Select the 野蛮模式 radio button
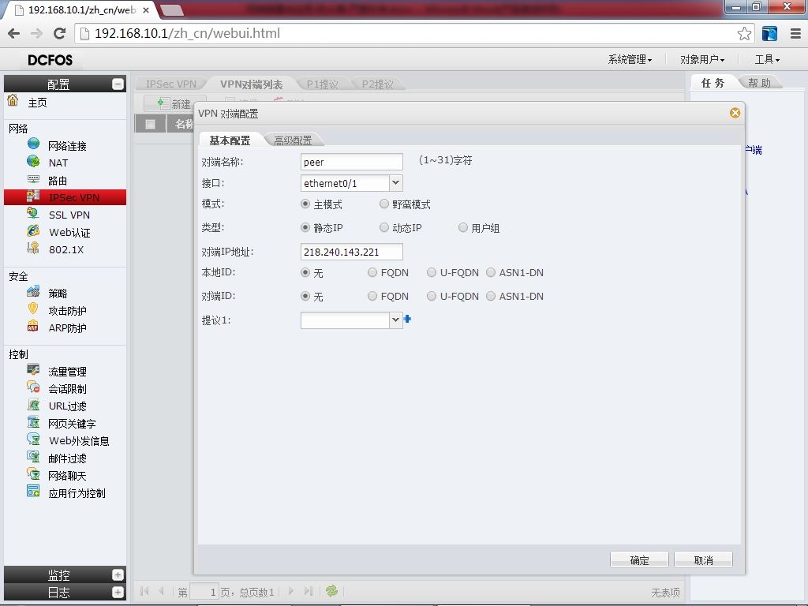 pos(384,204)
